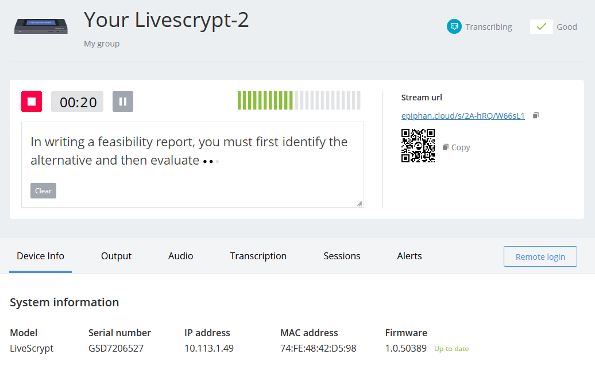Clear the transcription text
The width and height of the screenshot is (595, 374).
click(x=43, y=191)
